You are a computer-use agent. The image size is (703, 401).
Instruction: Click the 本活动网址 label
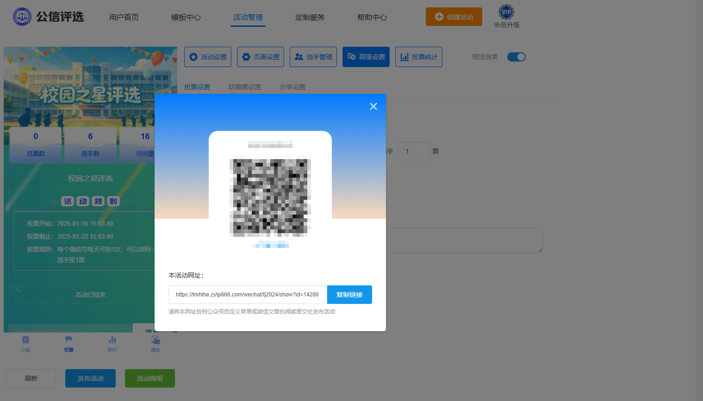coord(186,275)
